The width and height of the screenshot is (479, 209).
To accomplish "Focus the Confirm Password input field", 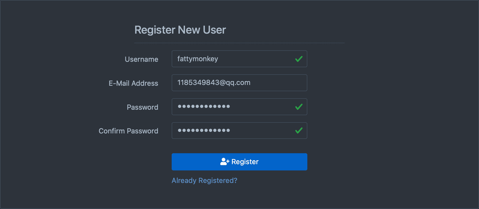I will point(239,131).
